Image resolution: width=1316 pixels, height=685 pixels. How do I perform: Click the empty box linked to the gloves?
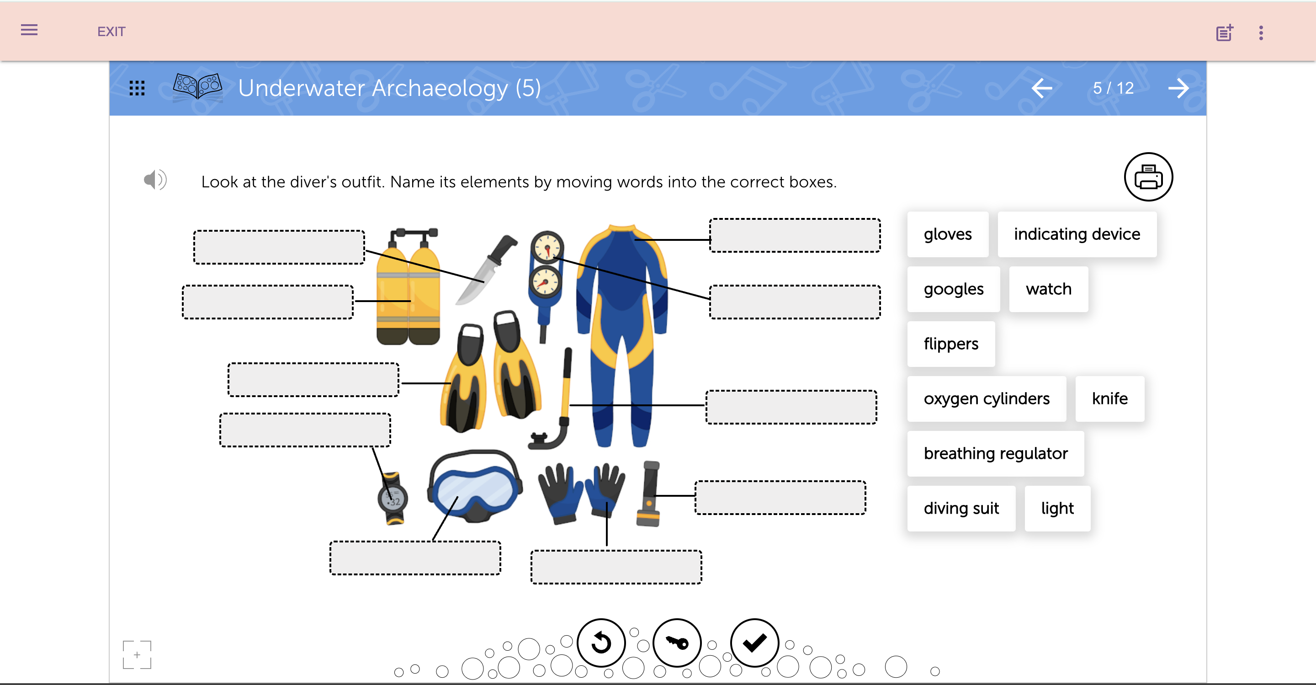click(616, 567)
